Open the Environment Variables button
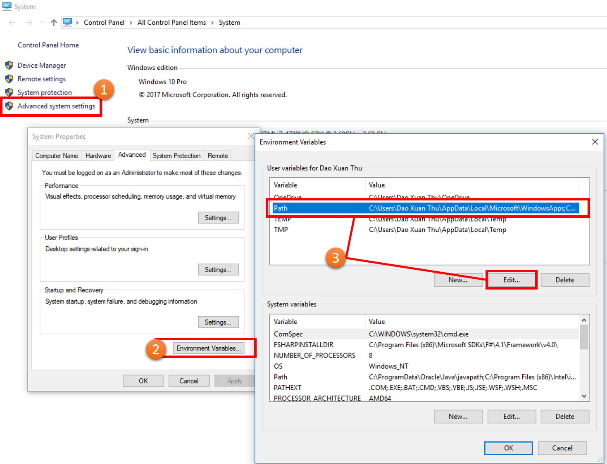607x464 pixels. point(209,348)
